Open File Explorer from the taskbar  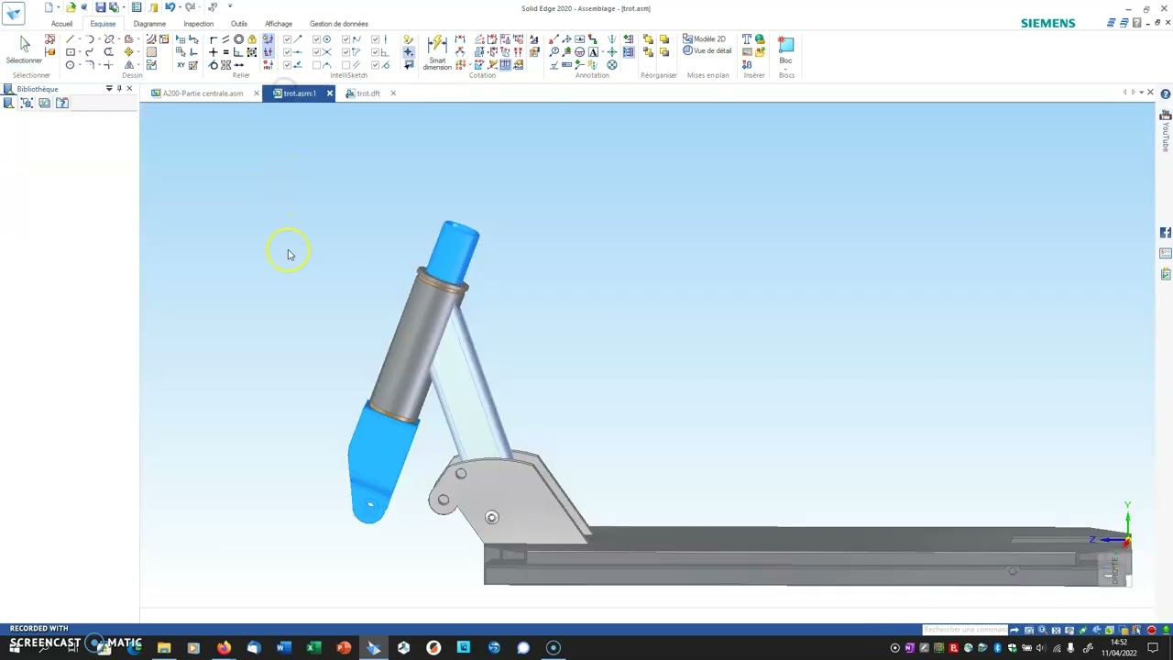pos(164,648)
